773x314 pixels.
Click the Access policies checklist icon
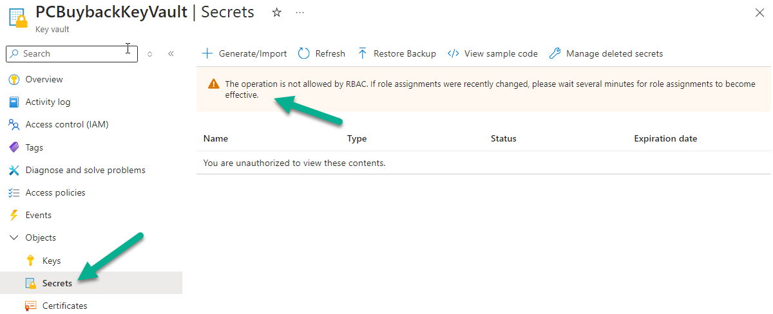tap(14, 192)
